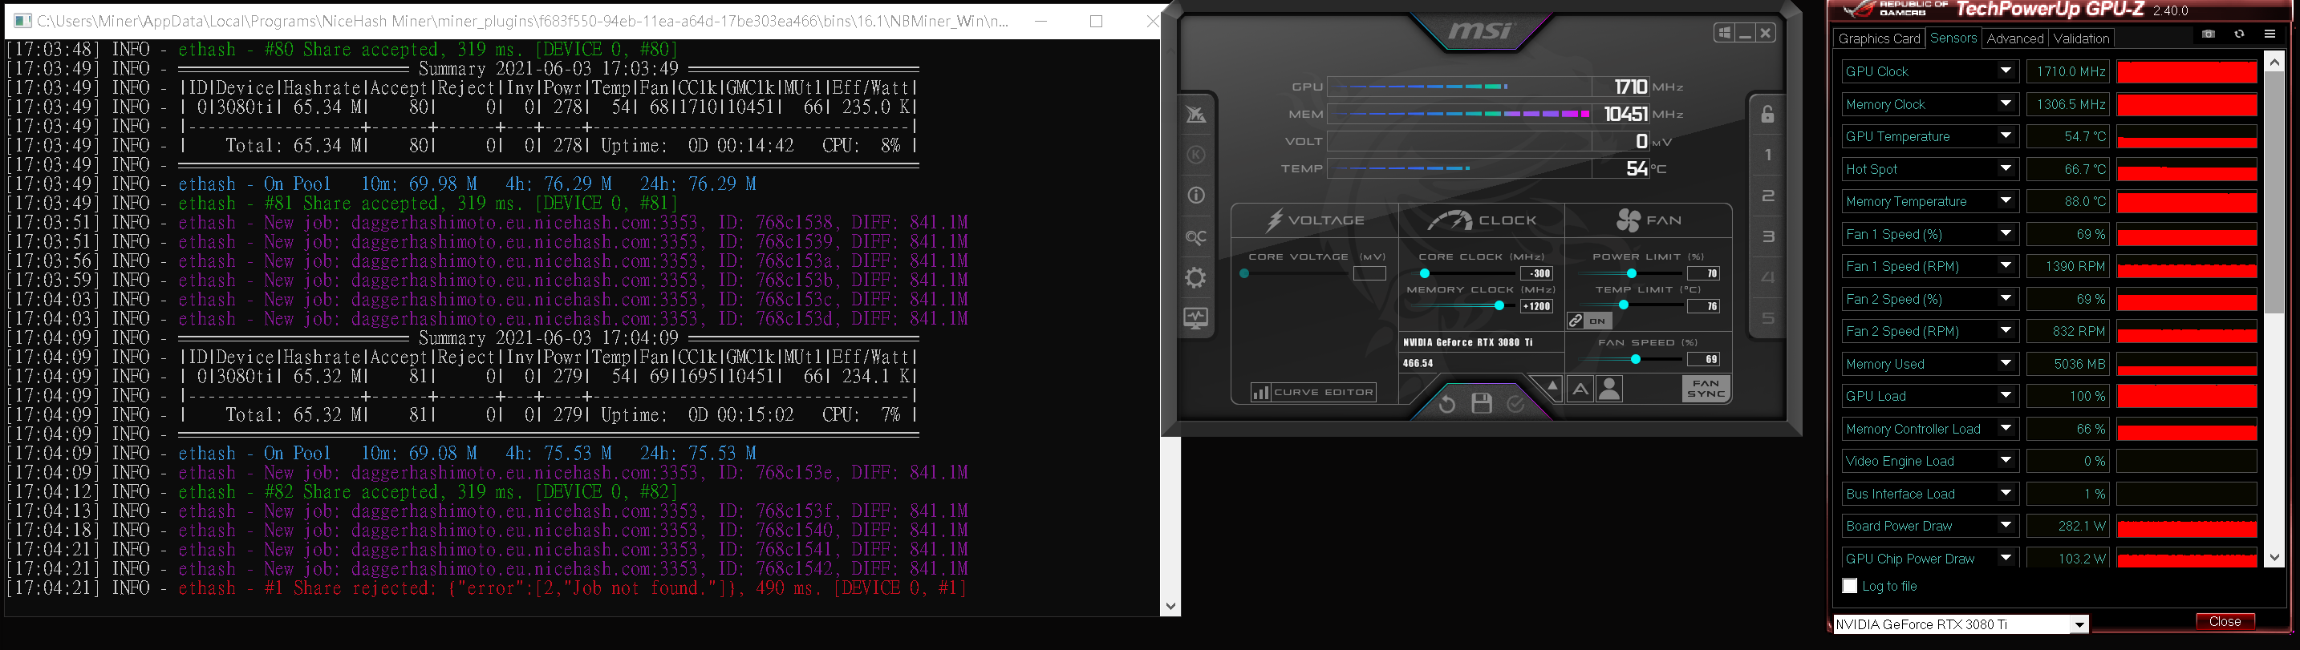The height and width of the screenshot is (650, 2300).
Task: Expand GPU Temperature sensor dropdown
Action: tap(2006, 136)
